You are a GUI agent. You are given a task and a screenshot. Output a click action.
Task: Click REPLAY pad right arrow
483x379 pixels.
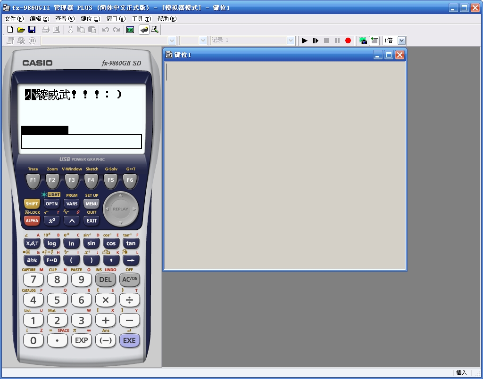tap(134, 209)
